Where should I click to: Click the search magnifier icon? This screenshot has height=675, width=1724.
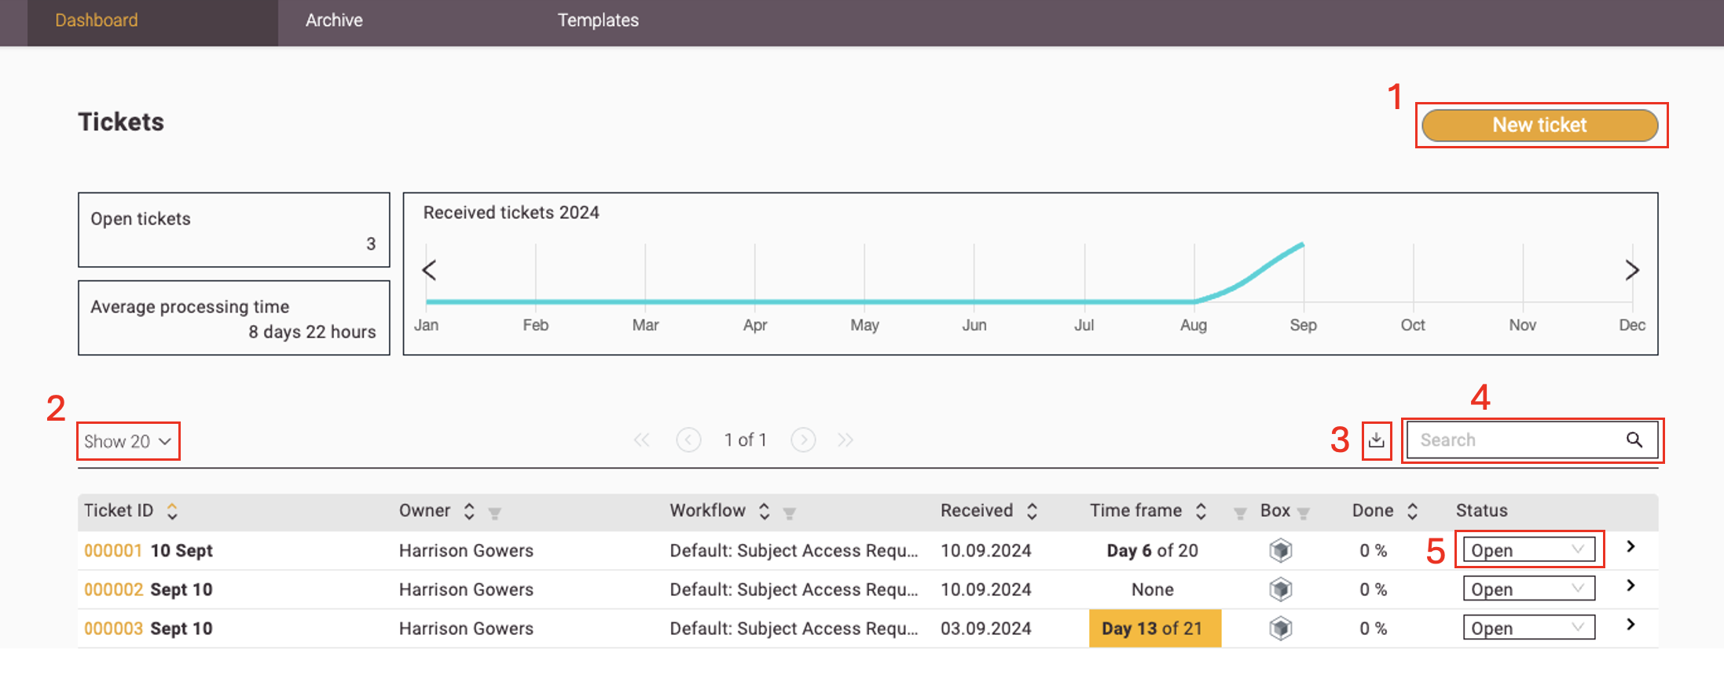[x=1634, y=440]
